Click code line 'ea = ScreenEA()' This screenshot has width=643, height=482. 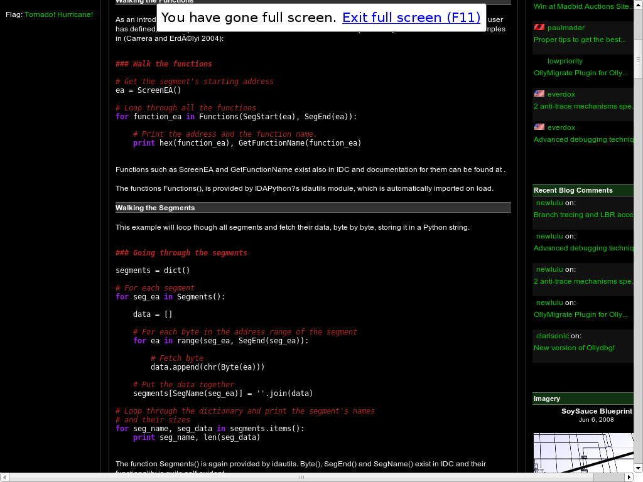coord(148,90)
